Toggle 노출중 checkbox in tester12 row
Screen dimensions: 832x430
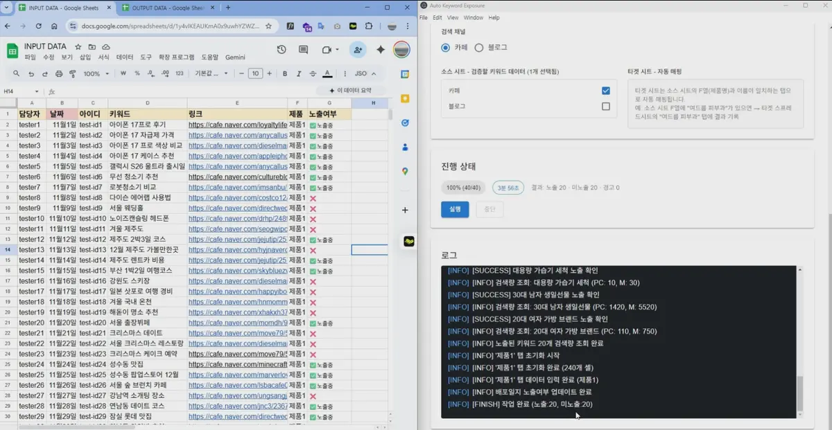[313, 240]
